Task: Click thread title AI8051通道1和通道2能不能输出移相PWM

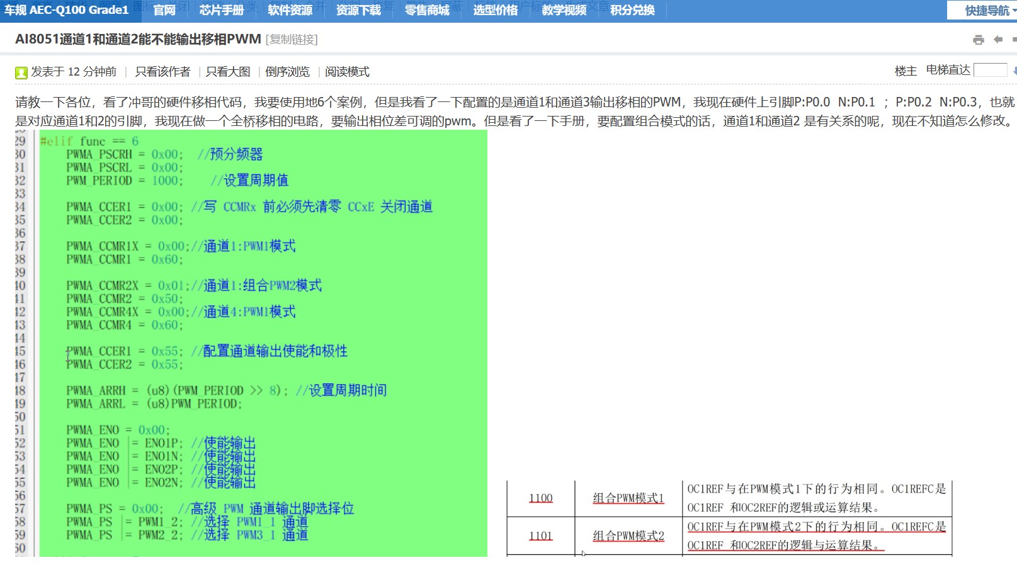Action: point(139,39)
